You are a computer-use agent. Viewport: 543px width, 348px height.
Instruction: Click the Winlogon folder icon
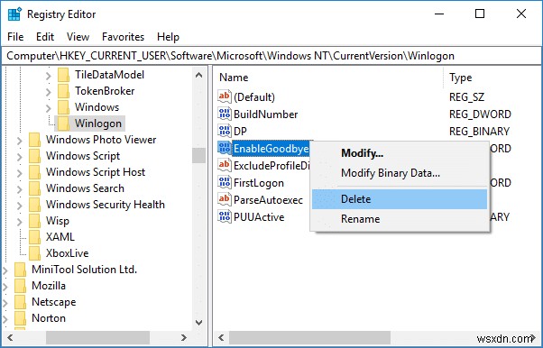tap(63, 124)
